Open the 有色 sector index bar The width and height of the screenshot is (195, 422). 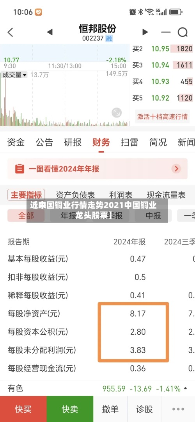click(97, 388)
